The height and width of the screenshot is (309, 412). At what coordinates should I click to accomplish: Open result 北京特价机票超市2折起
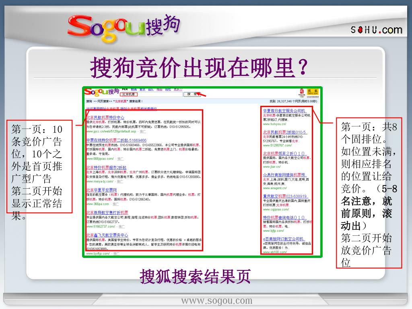(x=106, y=167)
